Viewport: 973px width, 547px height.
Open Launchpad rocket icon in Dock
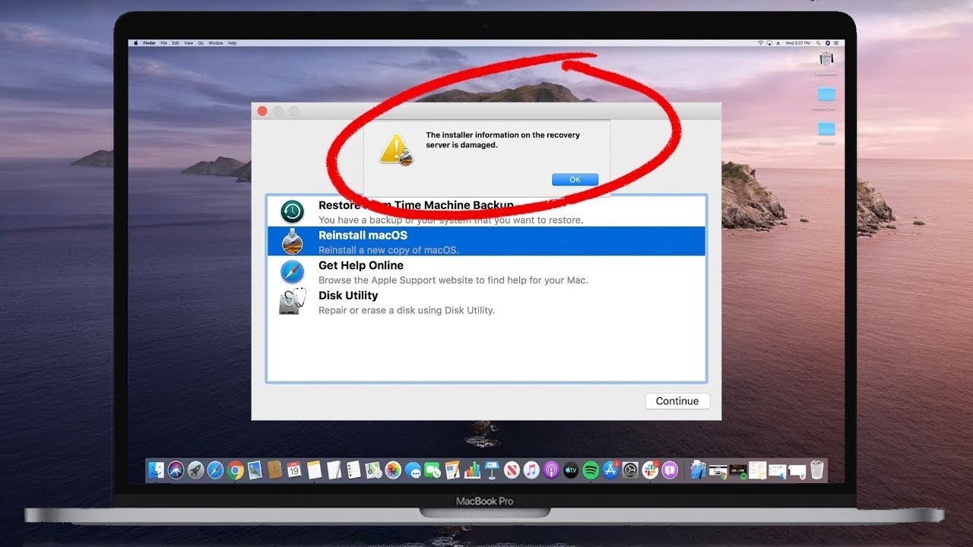(196, 470)
